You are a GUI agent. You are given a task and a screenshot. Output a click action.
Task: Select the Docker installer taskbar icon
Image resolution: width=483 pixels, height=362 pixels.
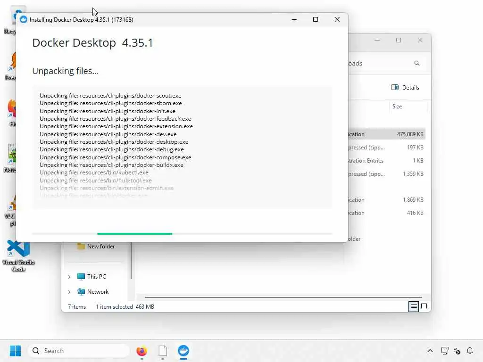pyautogui.click(x=183, y=351)
